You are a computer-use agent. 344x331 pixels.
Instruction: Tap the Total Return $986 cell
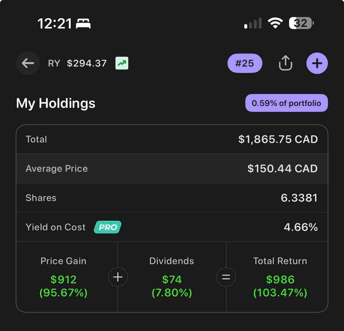(280, 277)
